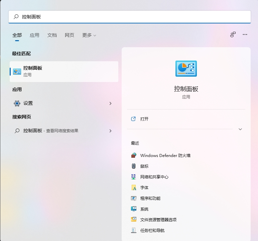Click 打开 to launch Control Panel
The height and width of the screenshot is (241, 258).
[144, 119]
